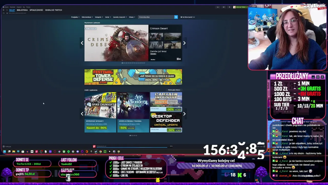Click Zamów już teraz for Crimson Desert
This screenshot has height=185, width=328.
(x=158, y=51)
